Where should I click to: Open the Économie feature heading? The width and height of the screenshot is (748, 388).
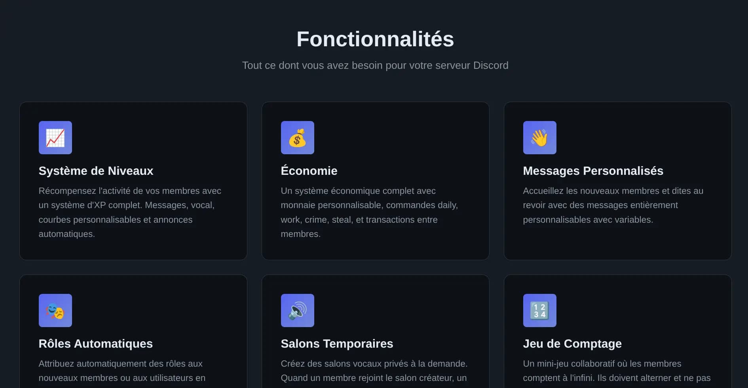point(309,171)
